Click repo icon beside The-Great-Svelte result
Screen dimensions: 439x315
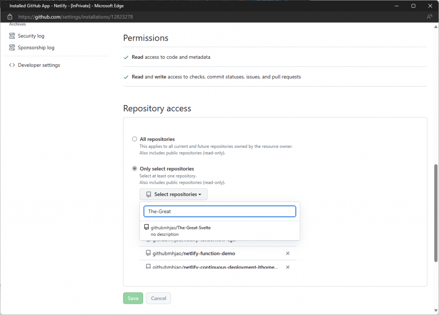[x=146, y=228]
